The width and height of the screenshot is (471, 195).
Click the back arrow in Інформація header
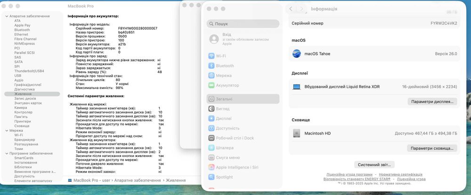click(x=291, y=9)
